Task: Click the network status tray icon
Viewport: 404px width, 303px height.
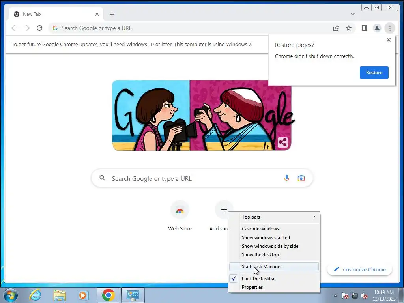Action: [x=355, y=296]
